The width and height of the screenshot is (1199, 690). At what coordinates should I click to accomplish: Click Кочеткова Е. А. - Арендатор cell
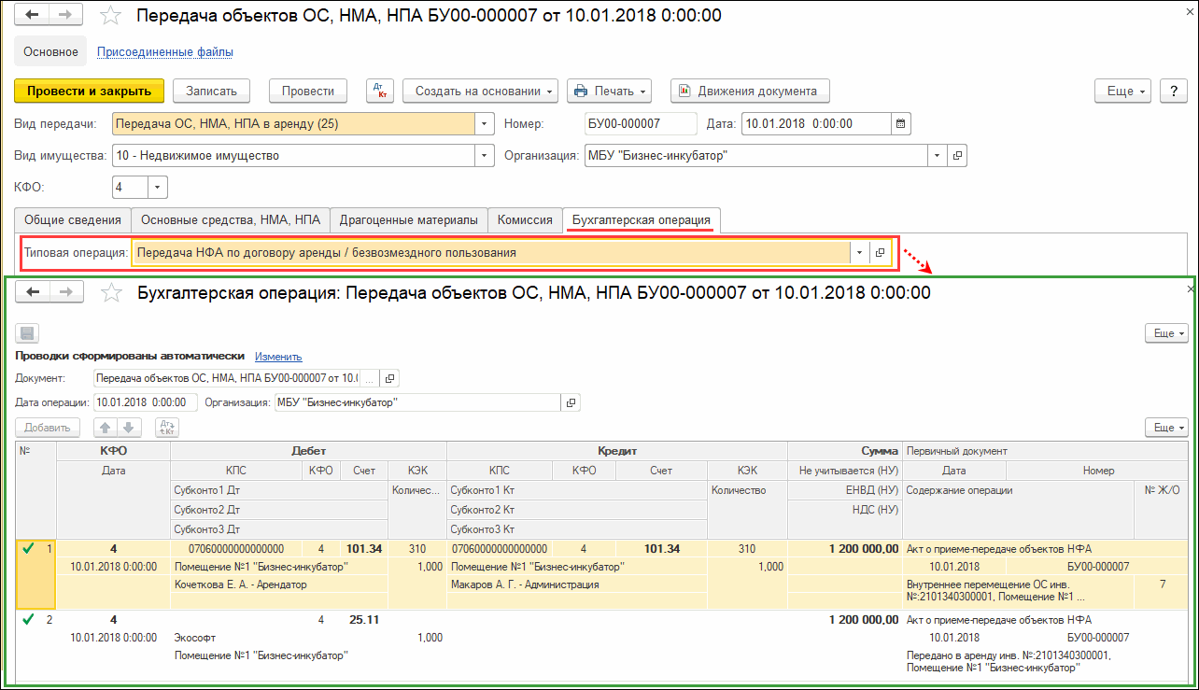pos(278,584)
